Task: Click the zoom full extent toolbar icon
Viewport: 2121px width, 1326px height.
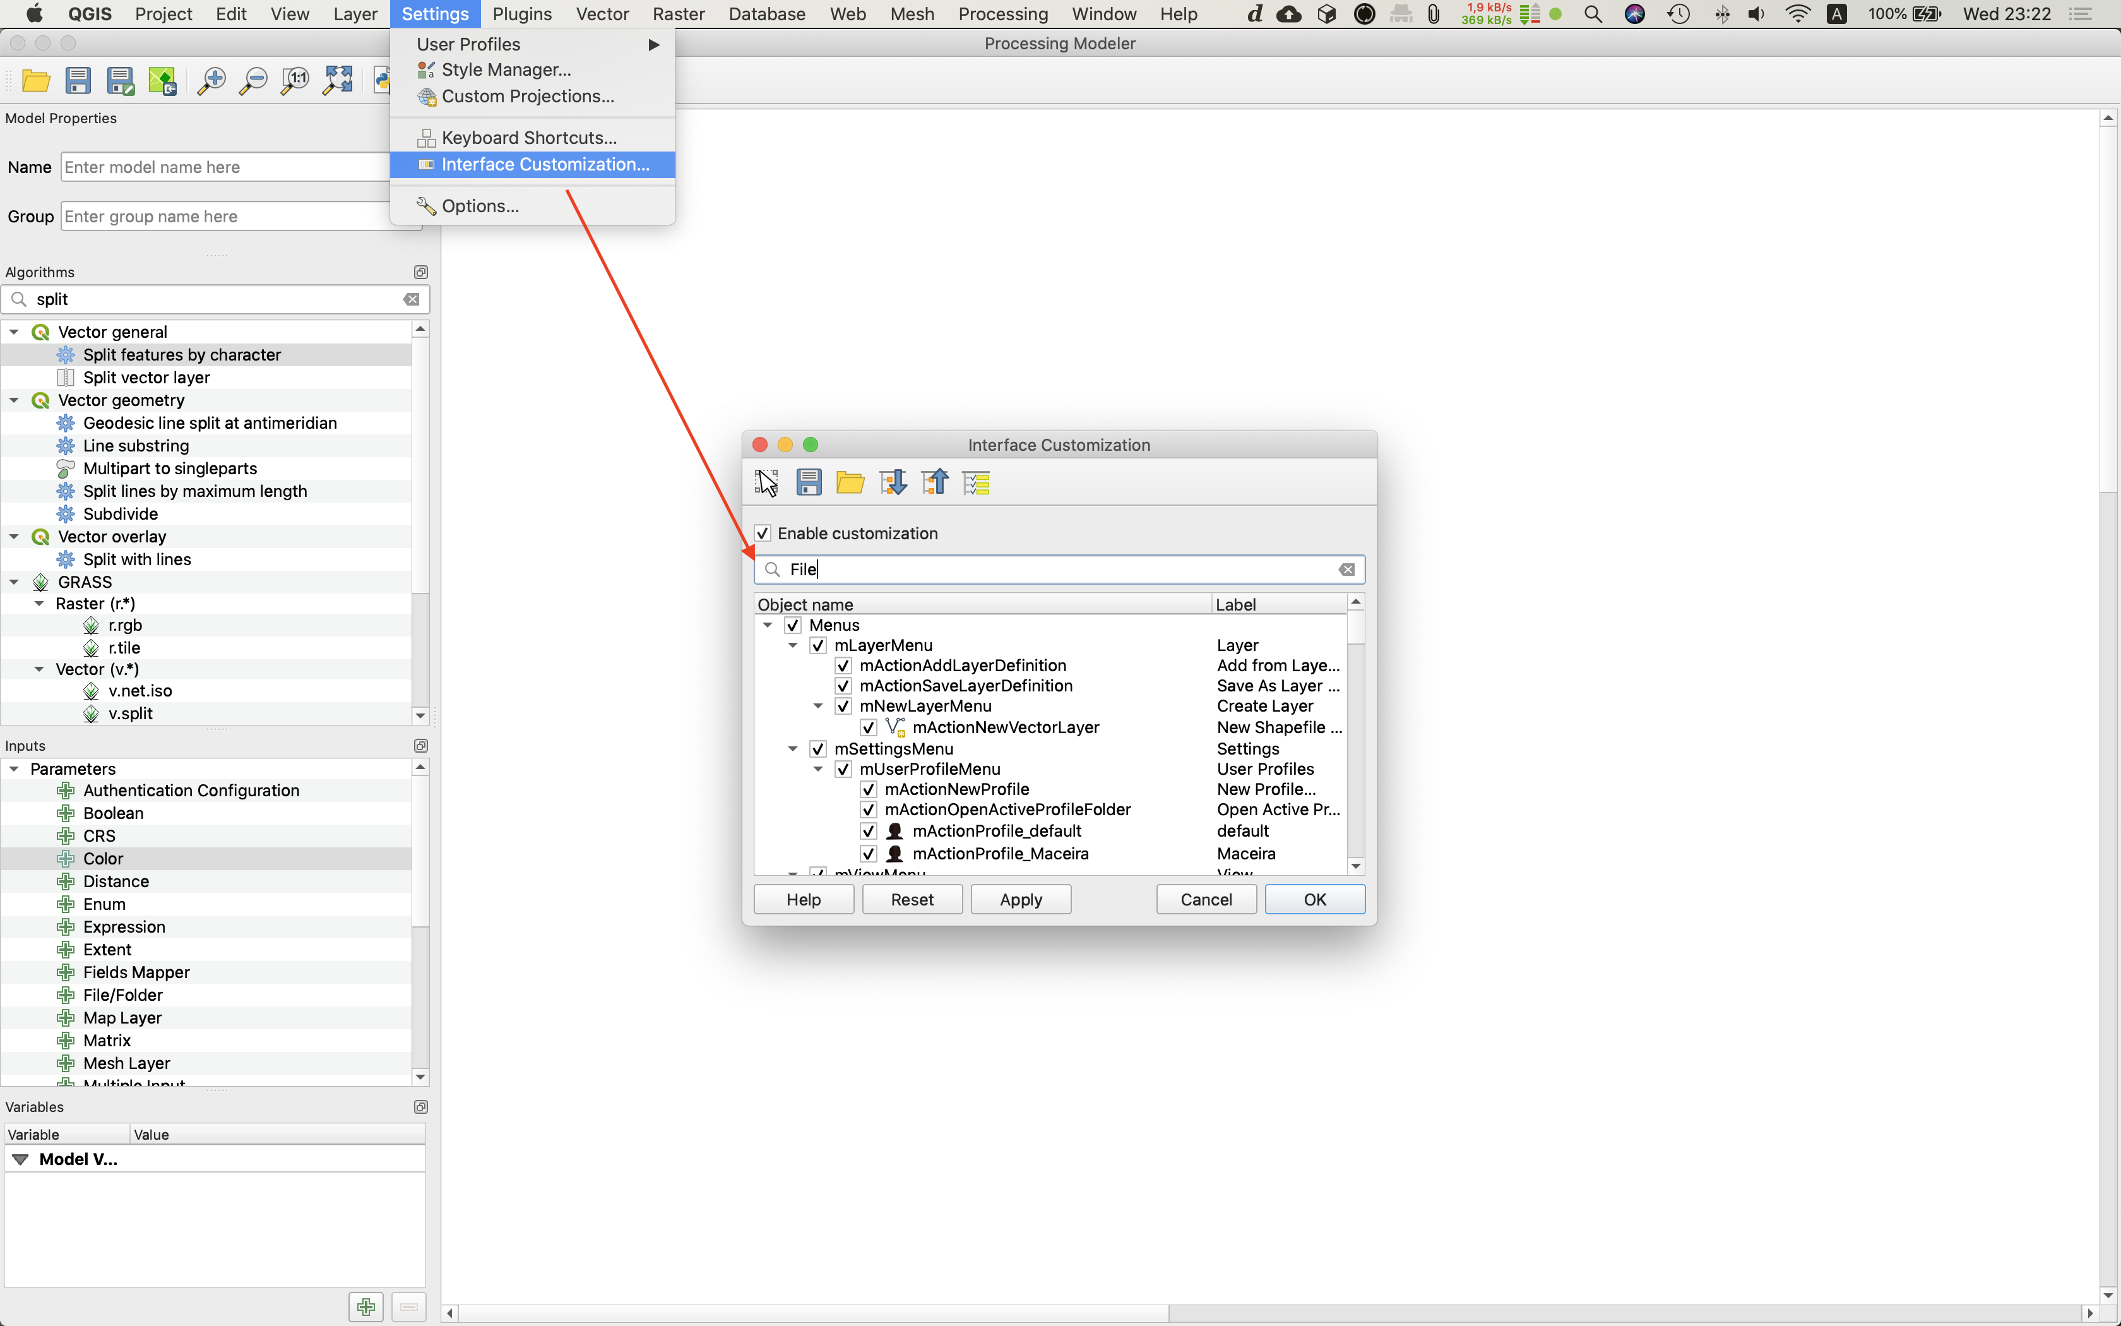Action: pyautogui.click(x=338, y=81)
